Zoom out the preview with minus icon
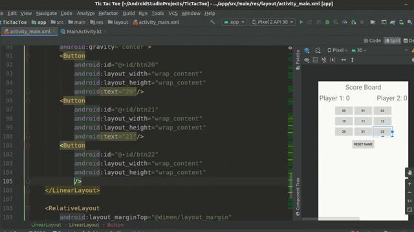The image size is (414, 232). pyautogui.click(x=409, y=193)
